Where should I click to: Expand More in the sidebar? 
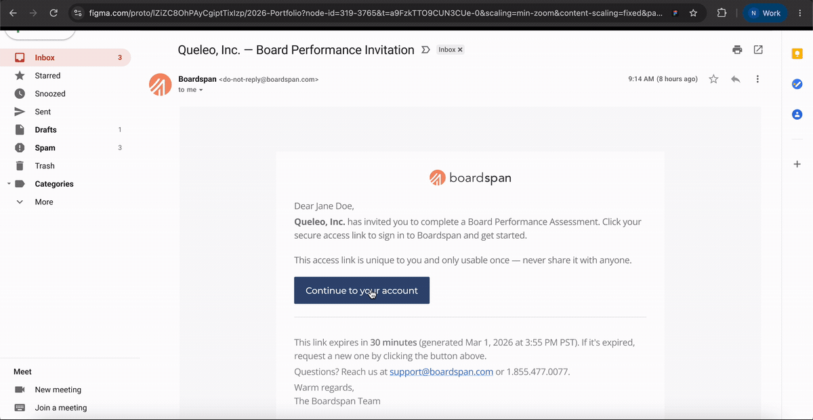coord(44,202)
